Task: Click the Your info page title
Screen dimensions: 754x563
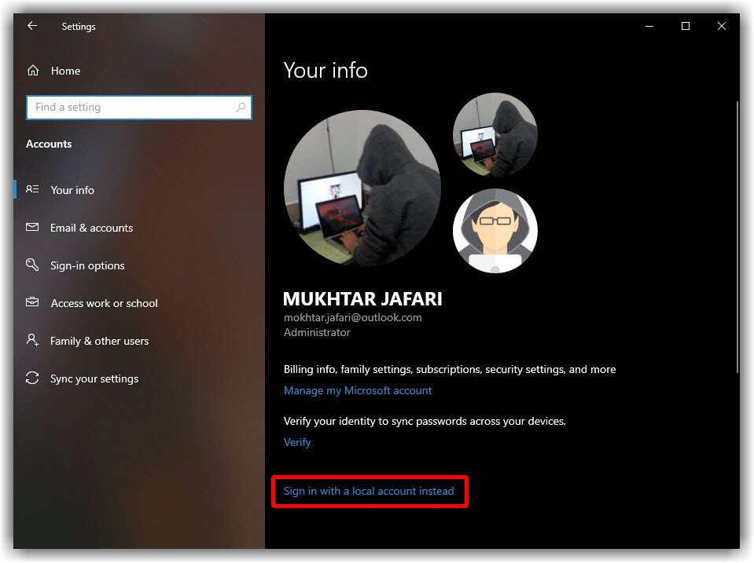Action: [x=325, y=71]
